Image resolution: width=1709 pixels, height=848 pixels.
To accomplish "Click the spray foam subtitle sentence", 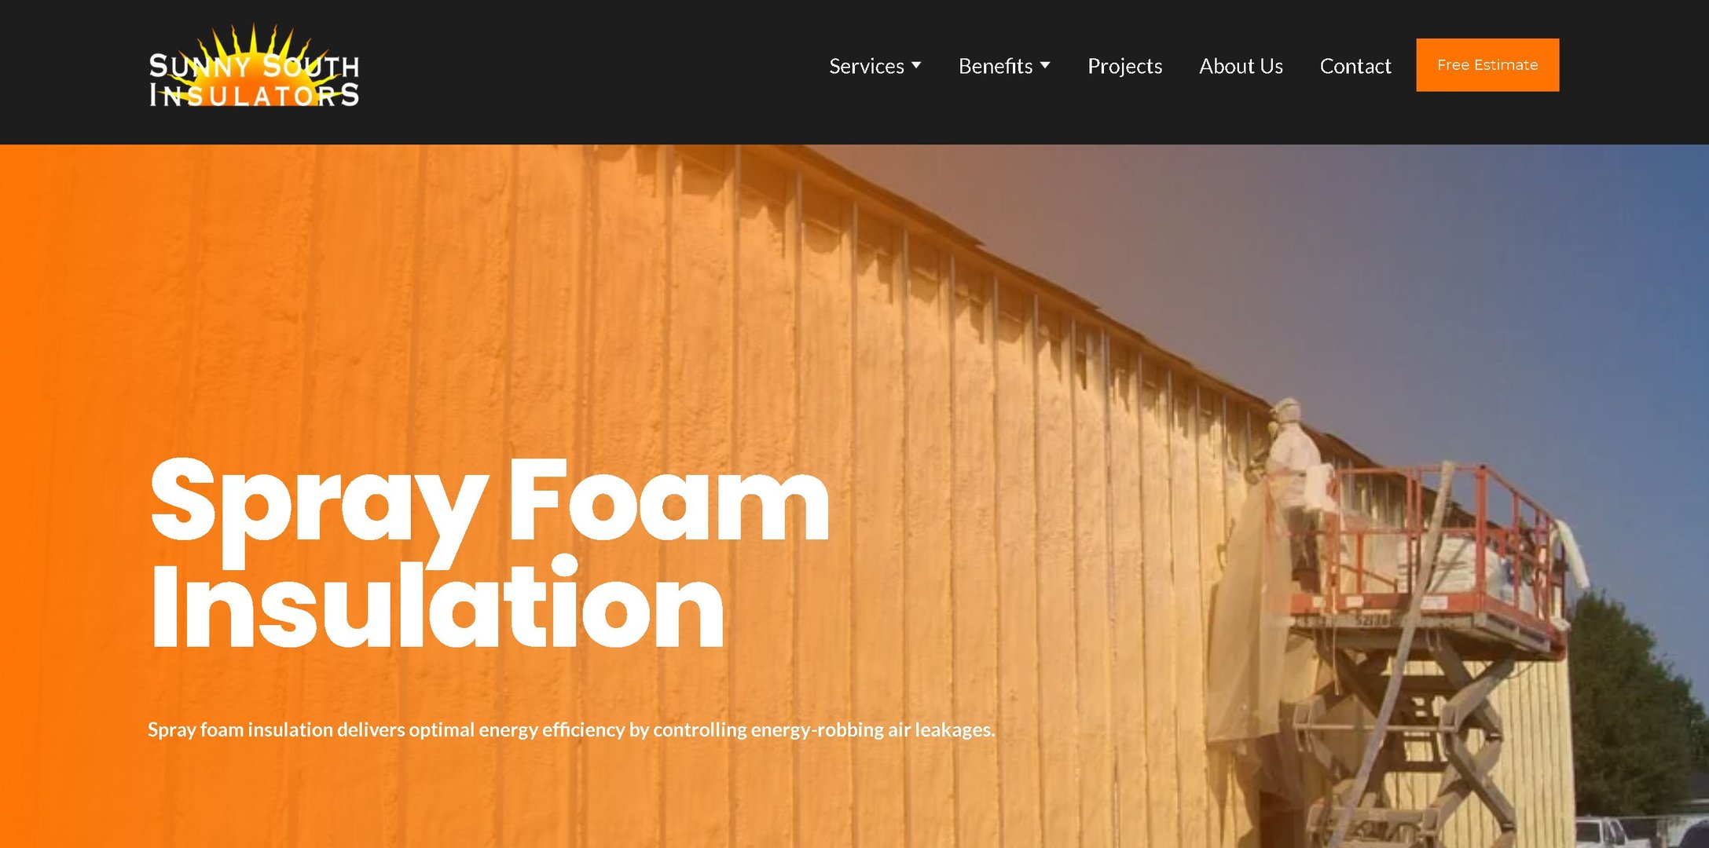I will tap(571, 729).
